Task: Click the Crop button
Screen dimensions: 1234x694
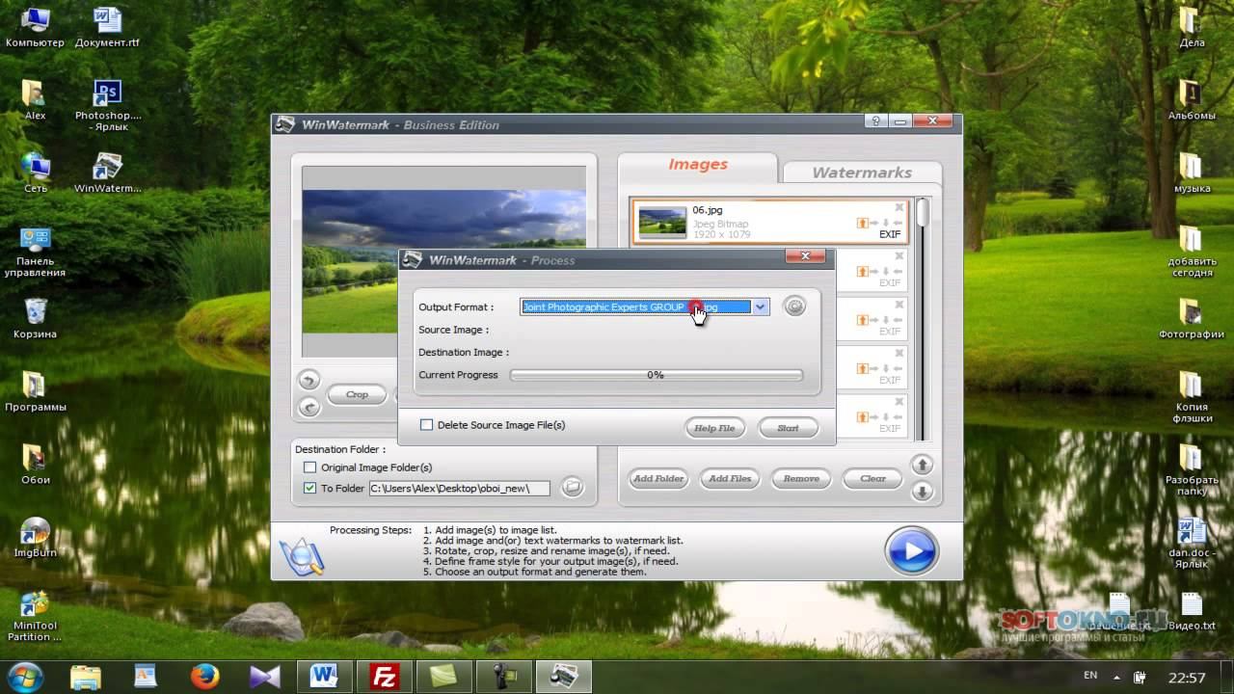Action: click(357, 394)
